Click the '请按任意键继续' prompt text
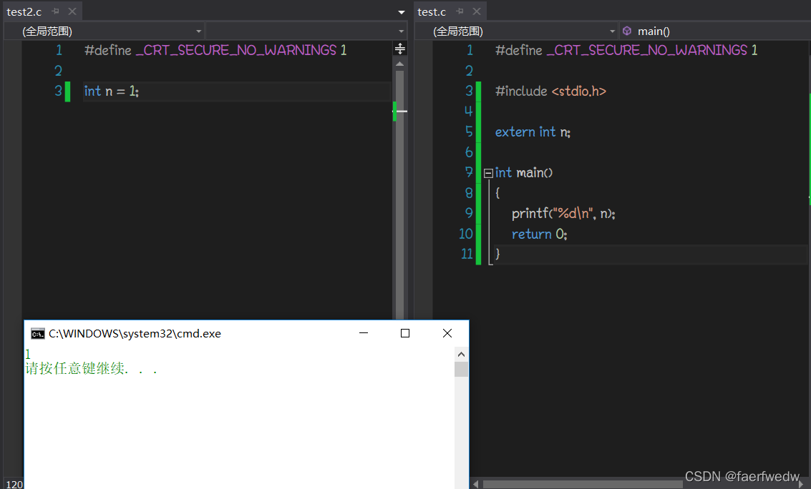 click(x=91, y=369)
